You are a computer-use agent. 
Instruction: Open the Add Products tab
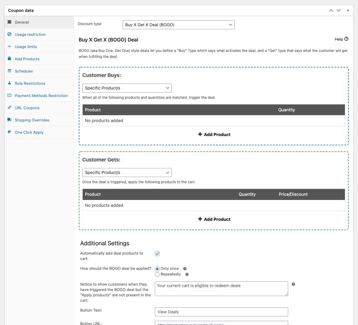(x=39, y=59)
